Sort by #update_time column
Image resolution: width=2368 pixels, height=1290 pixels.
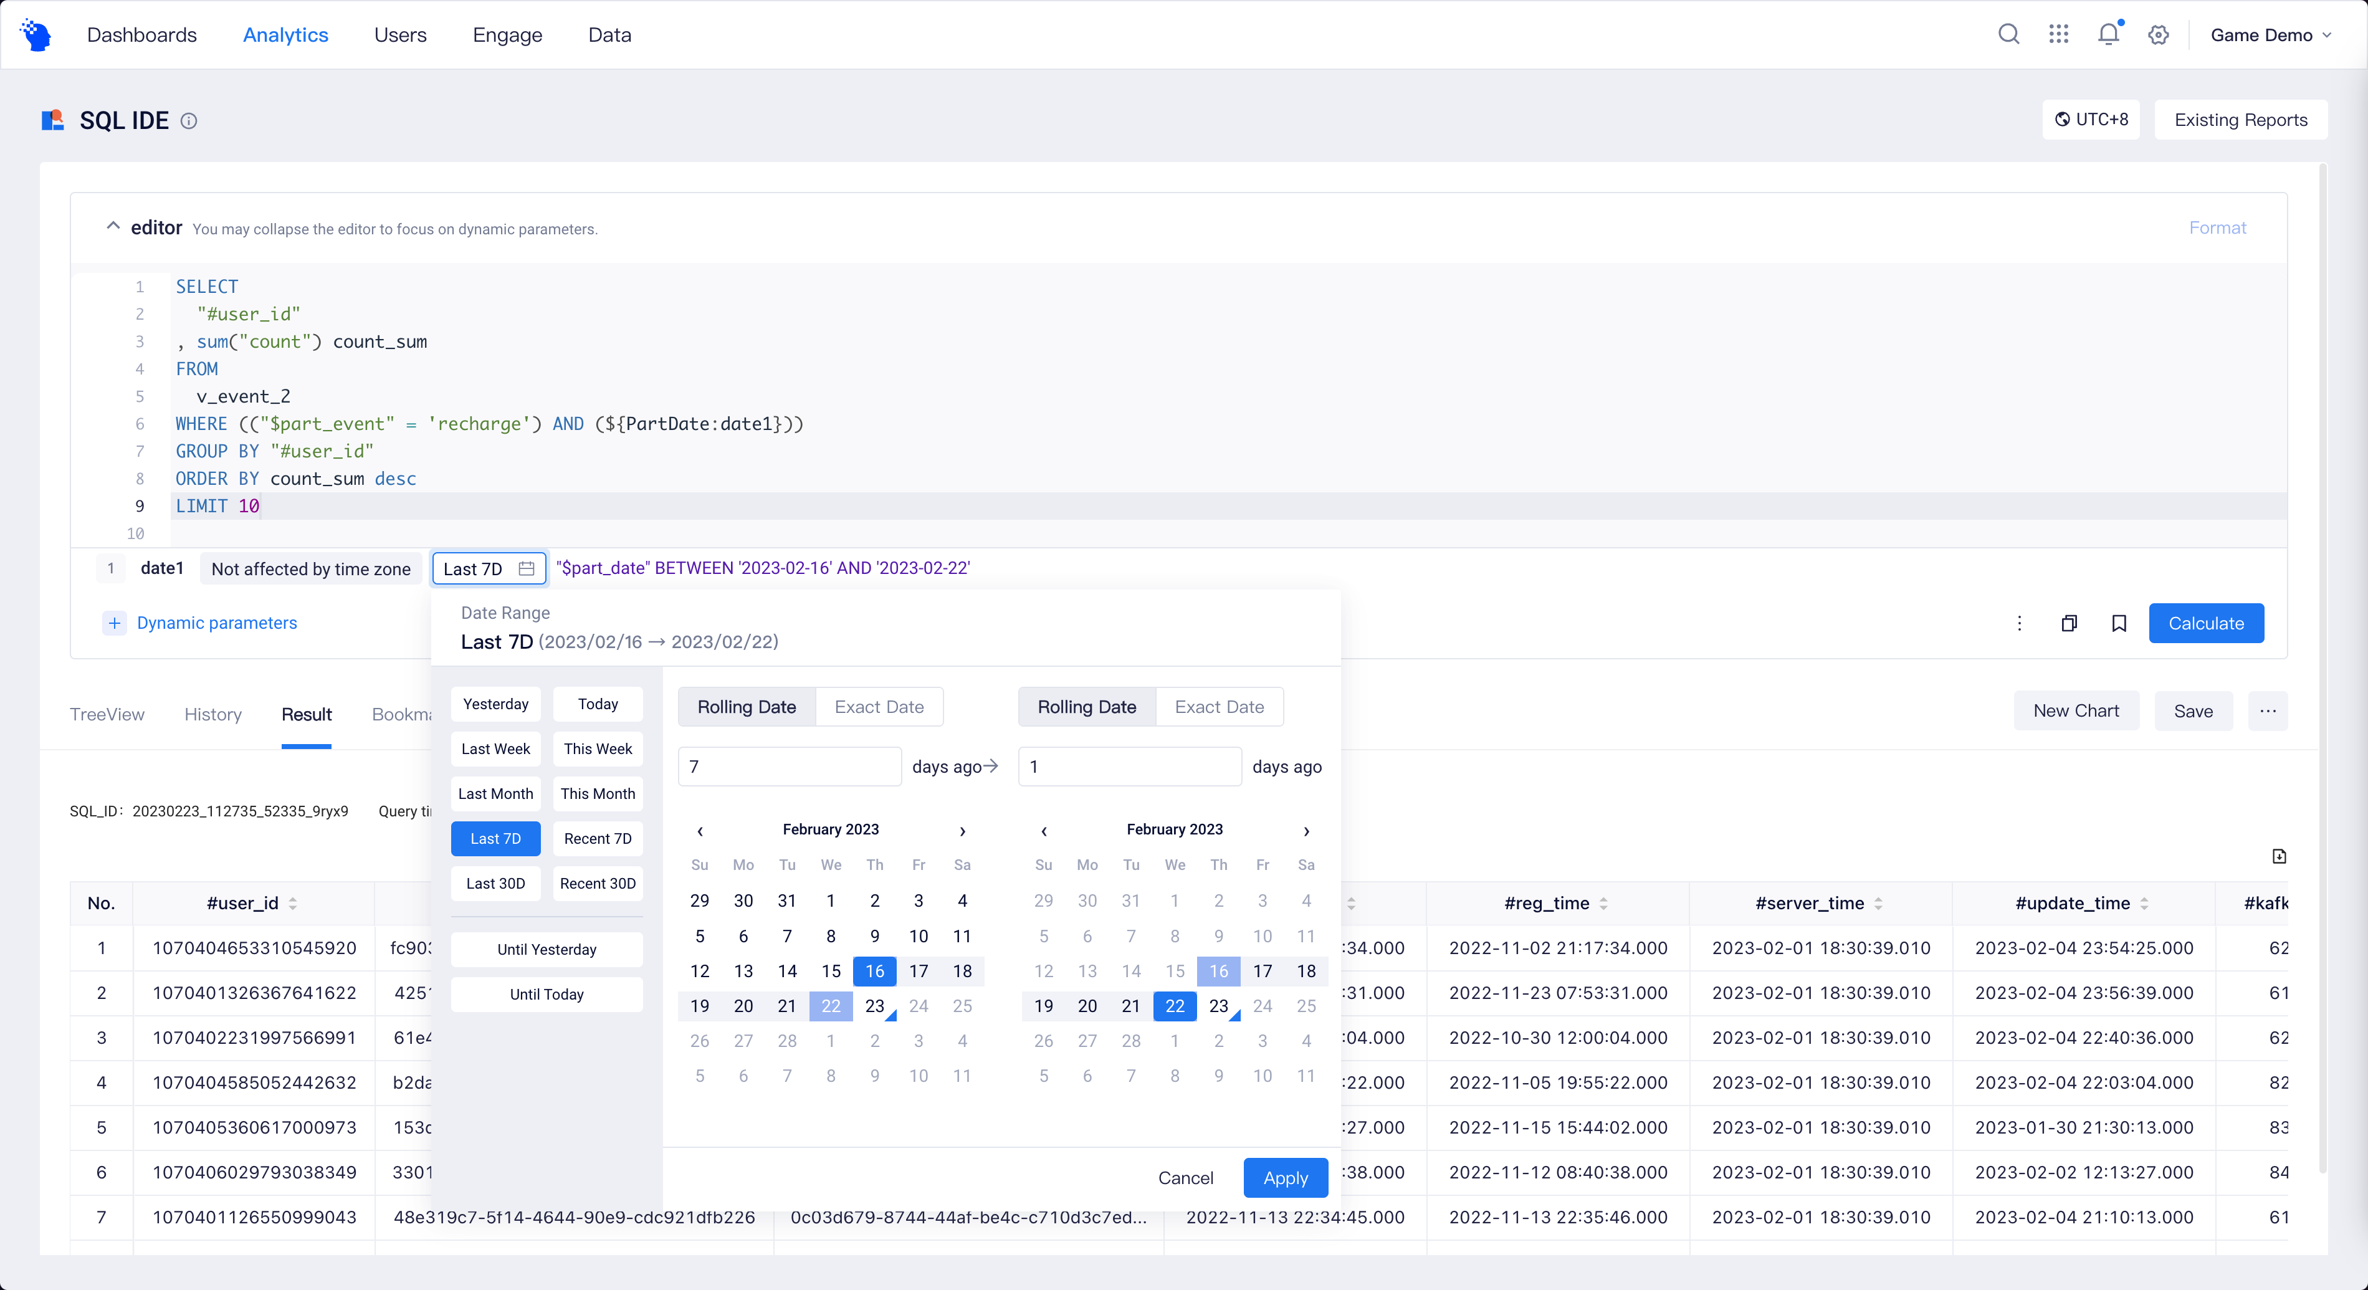pos(2144,903)
